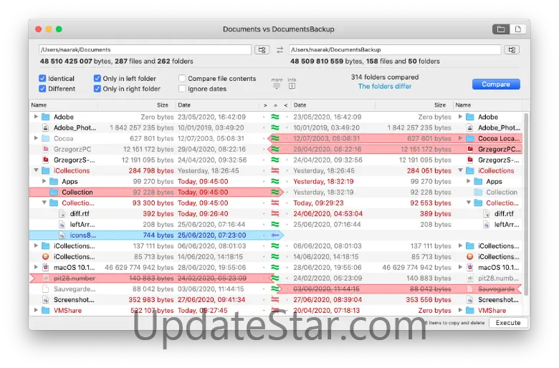Click differ icon in Screenshot row
This screenshot has height=368, width=559.
(275, 299)
